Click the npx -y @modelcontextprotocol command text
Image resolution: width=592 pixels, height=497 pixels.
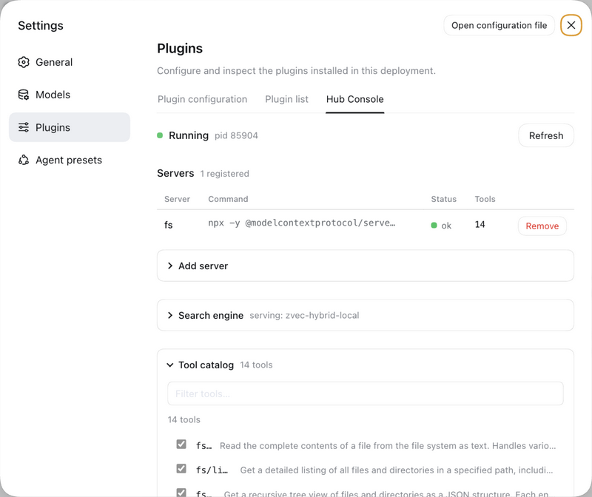pos(302,223)
